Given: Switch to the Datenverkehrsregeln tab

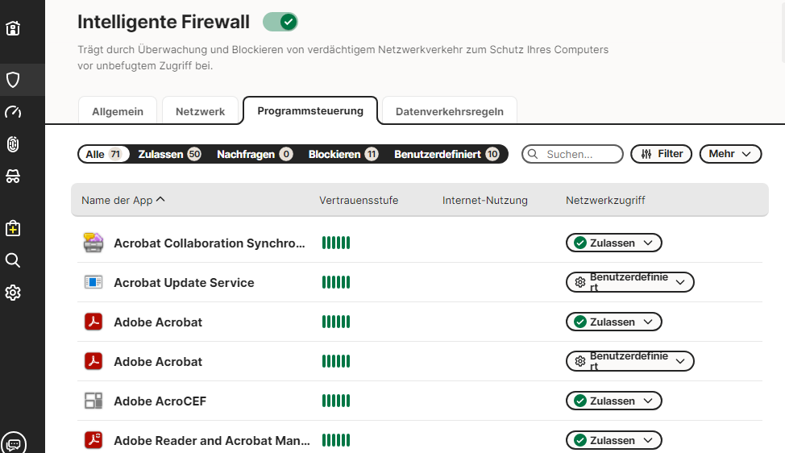Looking at the screenshot, I should 449,111.
